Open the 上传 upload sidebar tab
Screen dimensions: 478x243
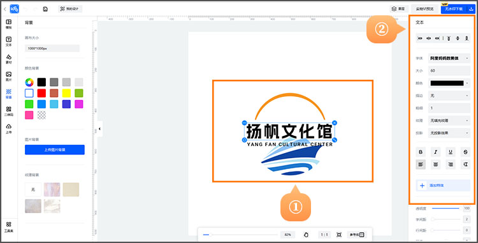[9, 129]
